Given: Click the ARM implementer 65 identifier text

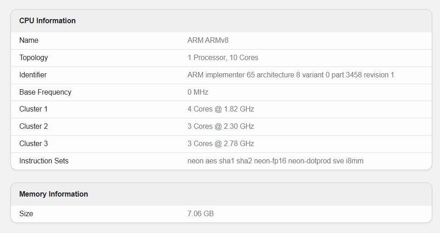Looking at the screenshot, I should (x=290, y=75).
